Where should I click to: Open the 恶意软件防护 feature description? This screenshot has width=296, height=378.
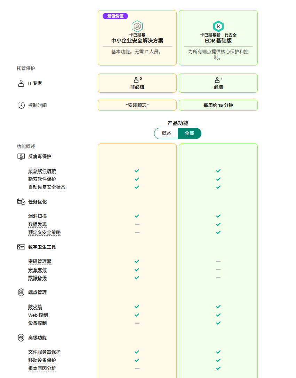42,171
